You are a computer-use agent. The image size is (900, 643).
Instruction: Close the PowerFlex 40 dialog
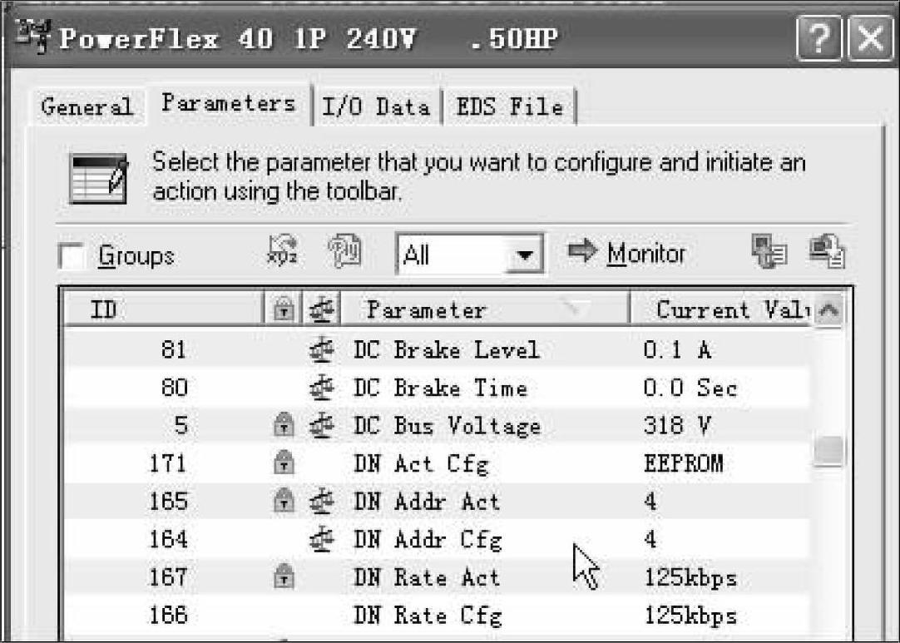[x=871, y=38]
